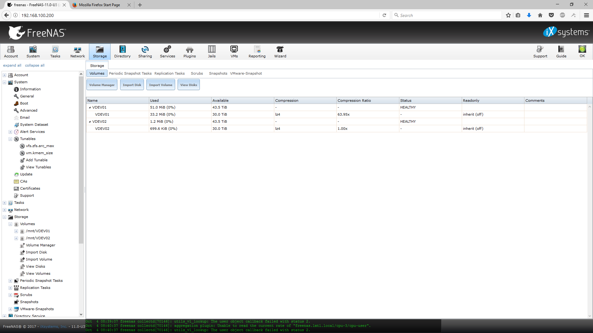Open the Support toolbar icon
The width and height of the screenshot is (593, 333).
540,52
